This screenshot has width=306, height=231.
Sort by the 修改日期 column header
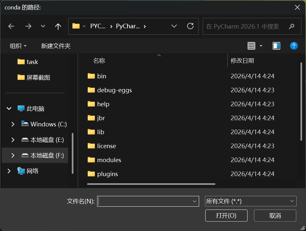click(242, 60)
